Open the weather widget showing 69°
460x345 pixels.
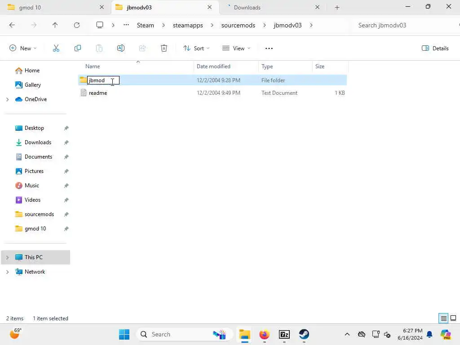click(15, 333)
